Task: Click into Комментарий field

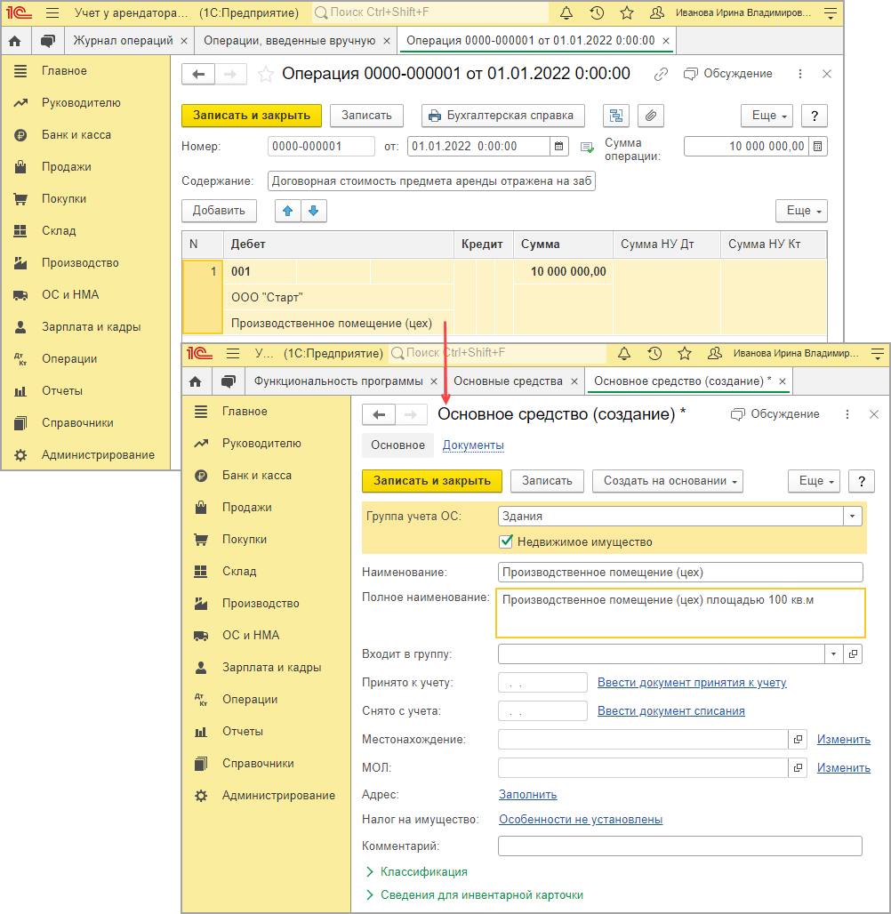Action: pyautogui.click(x=680, y=846)
